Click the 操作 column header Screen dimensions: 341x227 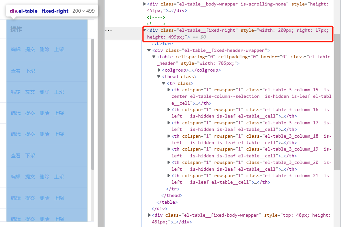(x=16, y=29)
